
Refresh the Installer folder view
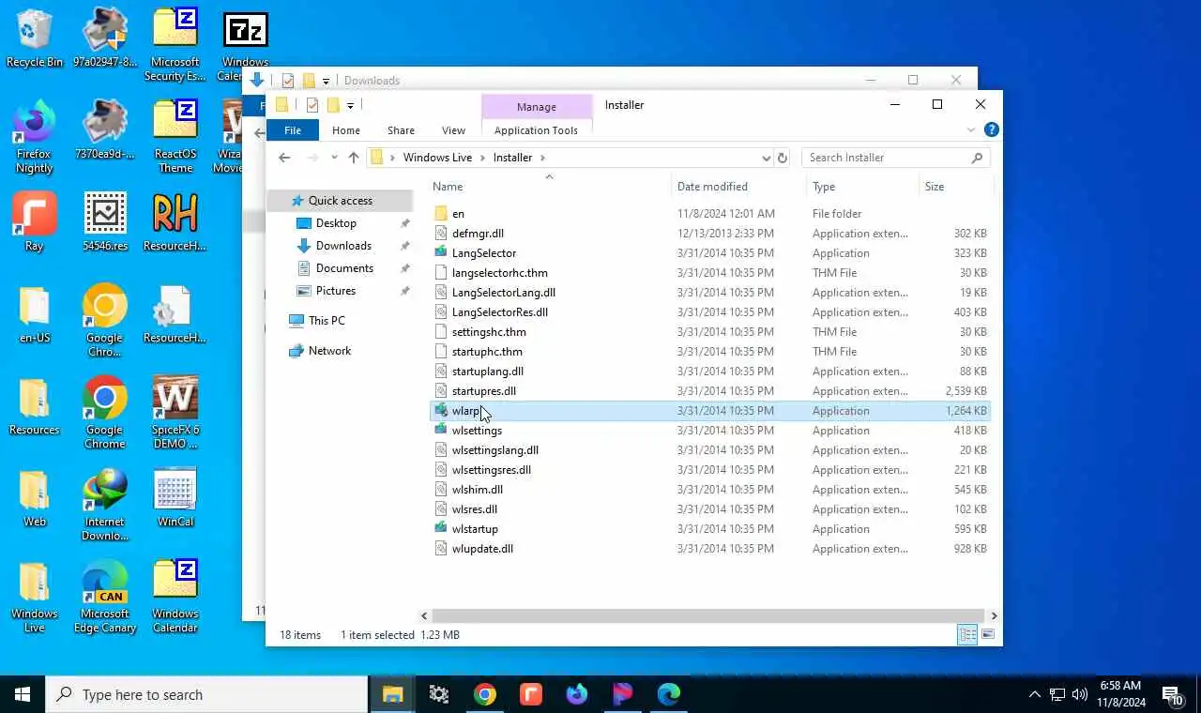coord(783,158)
